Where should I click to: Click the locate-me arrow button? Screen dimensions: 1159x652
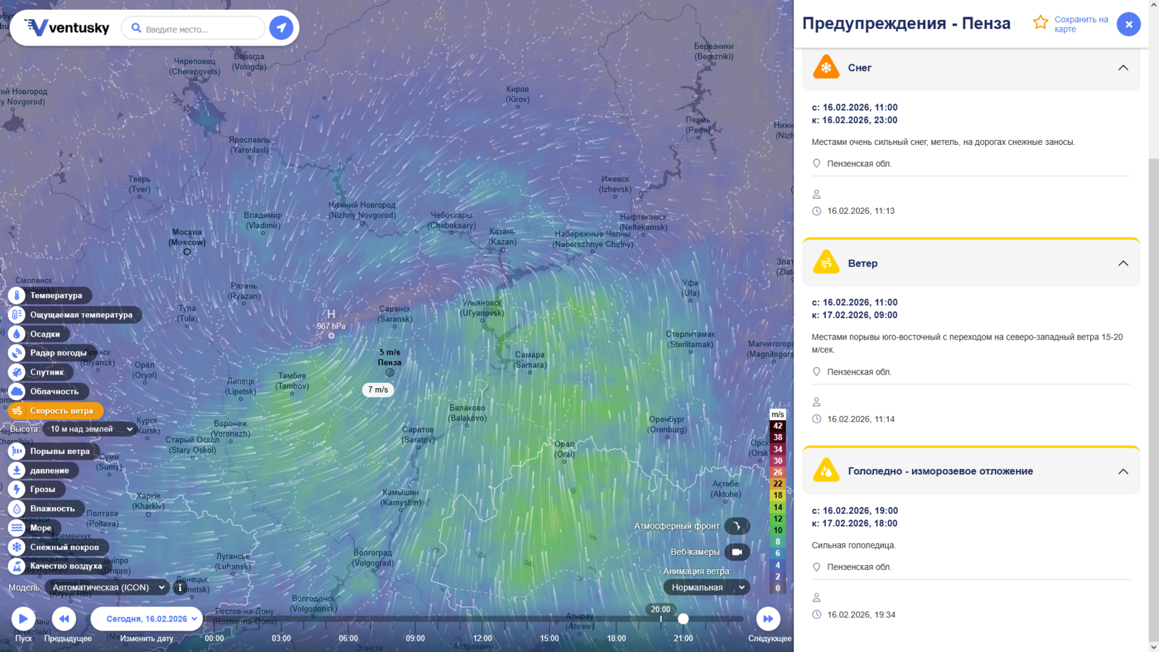pos(281,28)
